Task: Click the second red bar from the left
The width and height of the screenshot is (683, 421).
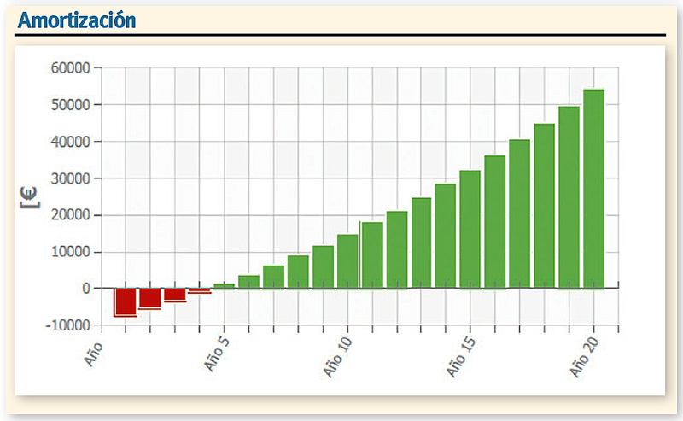Action: [150, 298]
